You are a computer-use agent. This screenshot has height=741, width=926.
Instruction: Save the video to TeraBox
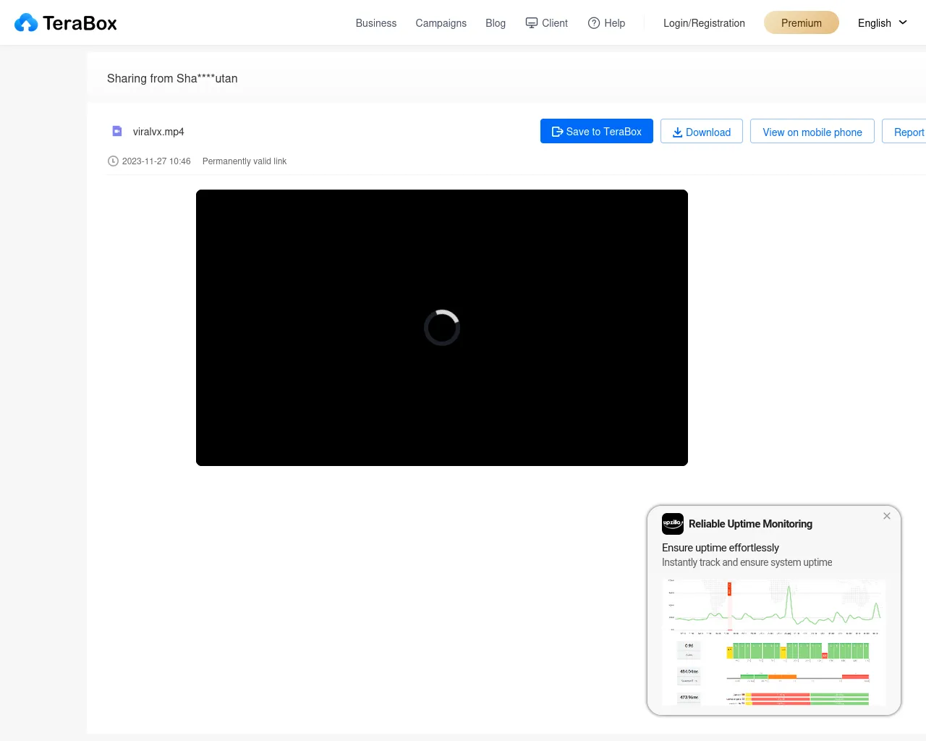tap(597, 132)
